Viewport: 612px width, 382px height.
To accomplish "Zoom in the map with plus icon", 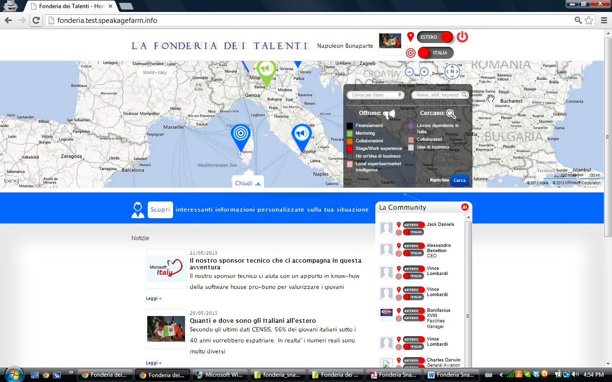I will (424, 72).
